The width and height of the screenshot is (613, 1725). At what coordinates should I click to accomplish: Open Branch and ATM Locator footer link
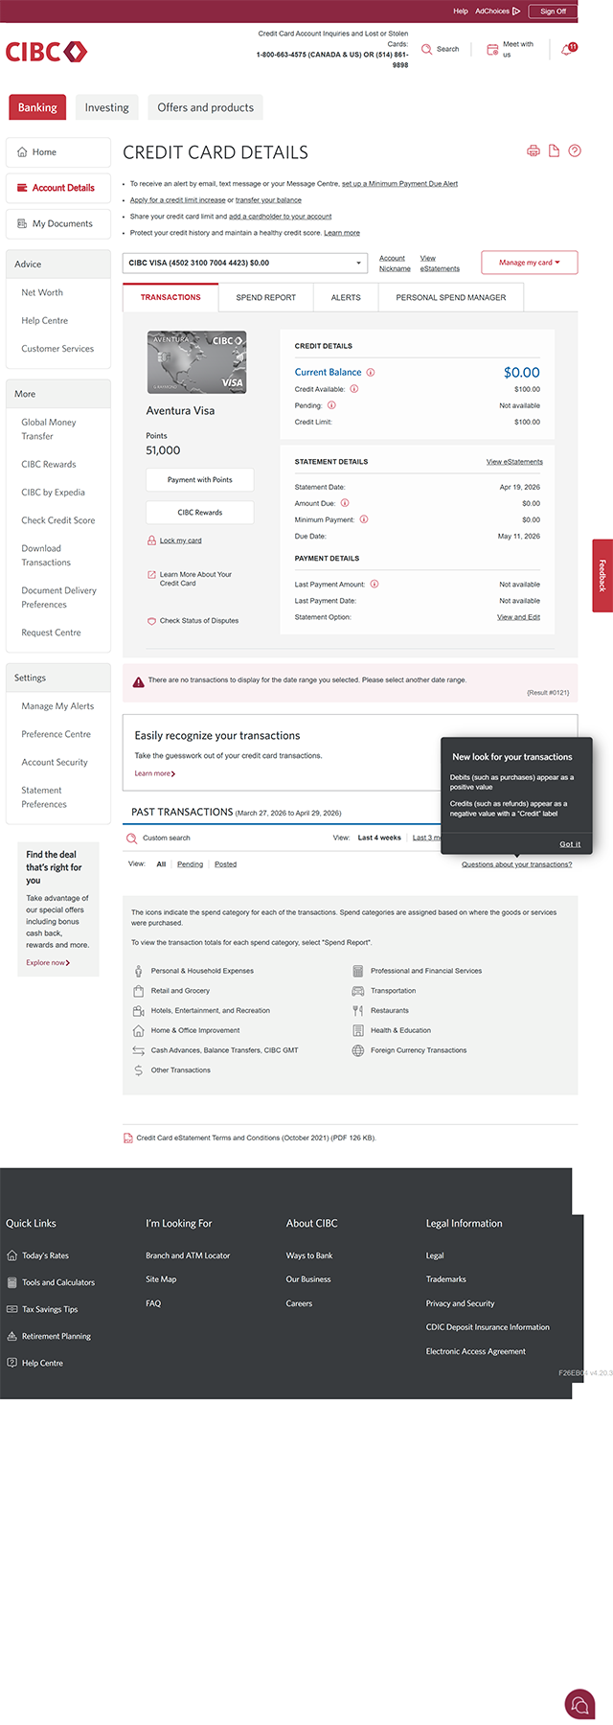click(x=188, y=1255)
